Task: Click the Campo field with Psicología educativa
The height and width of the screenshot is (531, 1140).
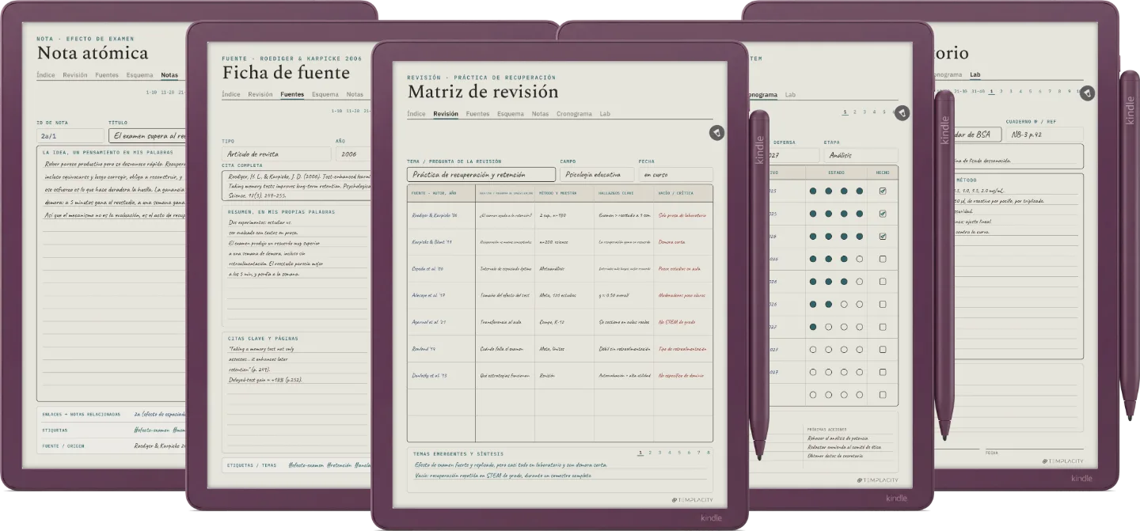Action: [597, 174]
